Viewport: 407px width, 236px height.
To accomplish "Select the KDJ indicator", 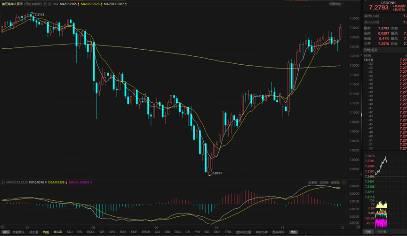I will click(x=70, y=232).
